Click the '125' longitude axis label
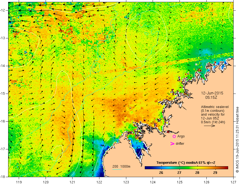This screenshot has width=239, height=185. [180, 182]
